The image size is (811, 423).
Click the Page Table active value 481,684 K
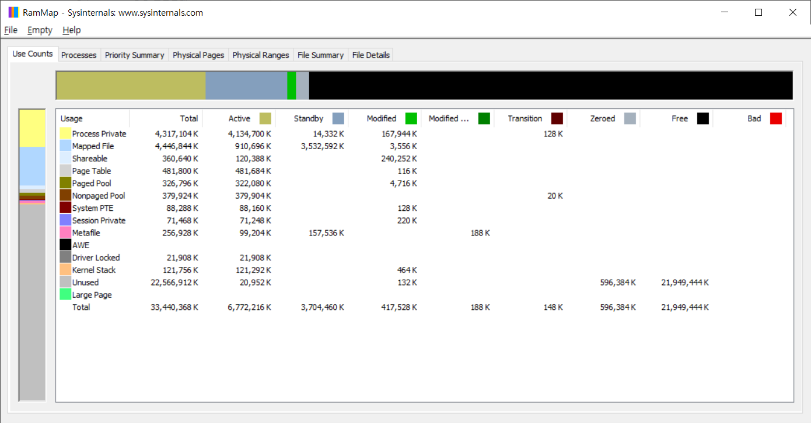(x=253, y=171)
